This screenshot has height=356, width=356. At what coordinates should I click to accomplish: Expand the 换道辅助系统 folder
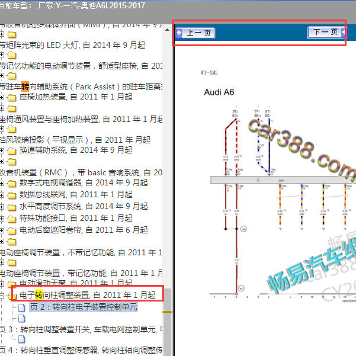[x=2, y=151]
